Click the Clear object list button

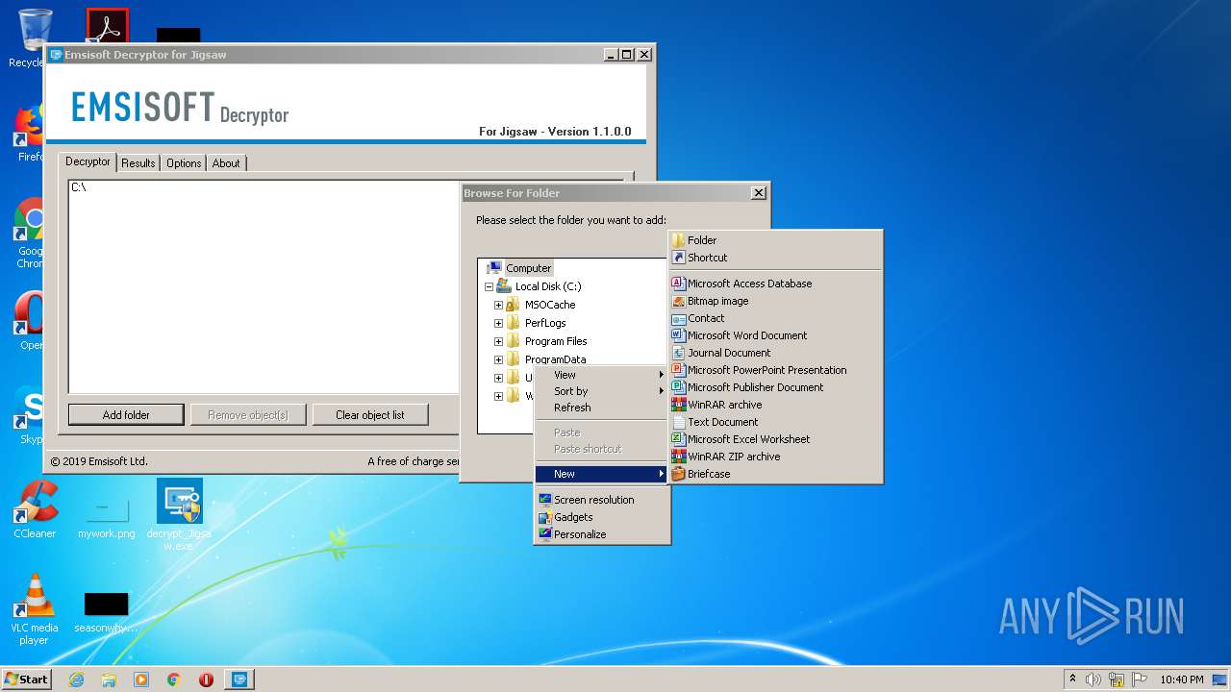(370, 415)
